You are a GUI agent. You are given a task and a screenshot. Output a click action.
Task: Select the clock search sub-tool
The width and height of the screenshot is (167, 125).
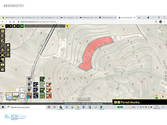[x=8, y=50]
